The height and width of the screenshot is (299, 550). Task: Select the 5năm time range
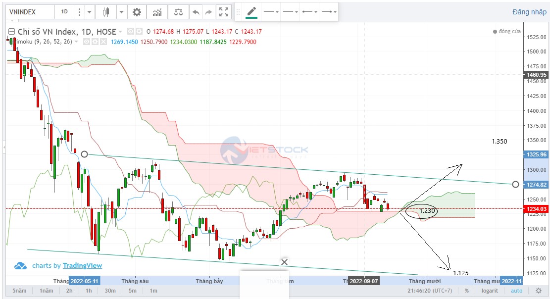(x=19, y=291)
